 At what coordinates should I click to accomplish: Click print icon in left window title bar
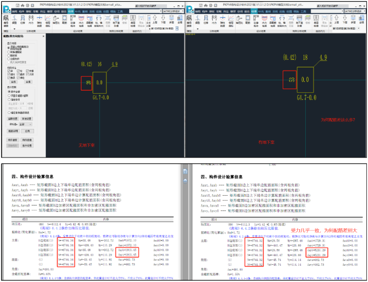[x=28, y=5]
